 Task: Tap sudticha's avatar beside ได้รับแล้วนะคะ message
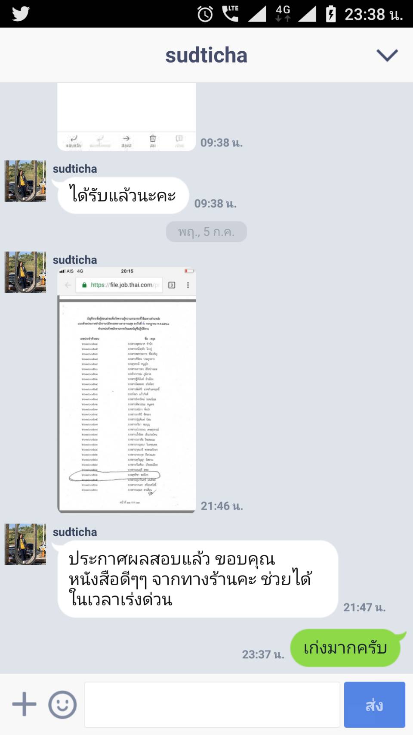point(25,181)
